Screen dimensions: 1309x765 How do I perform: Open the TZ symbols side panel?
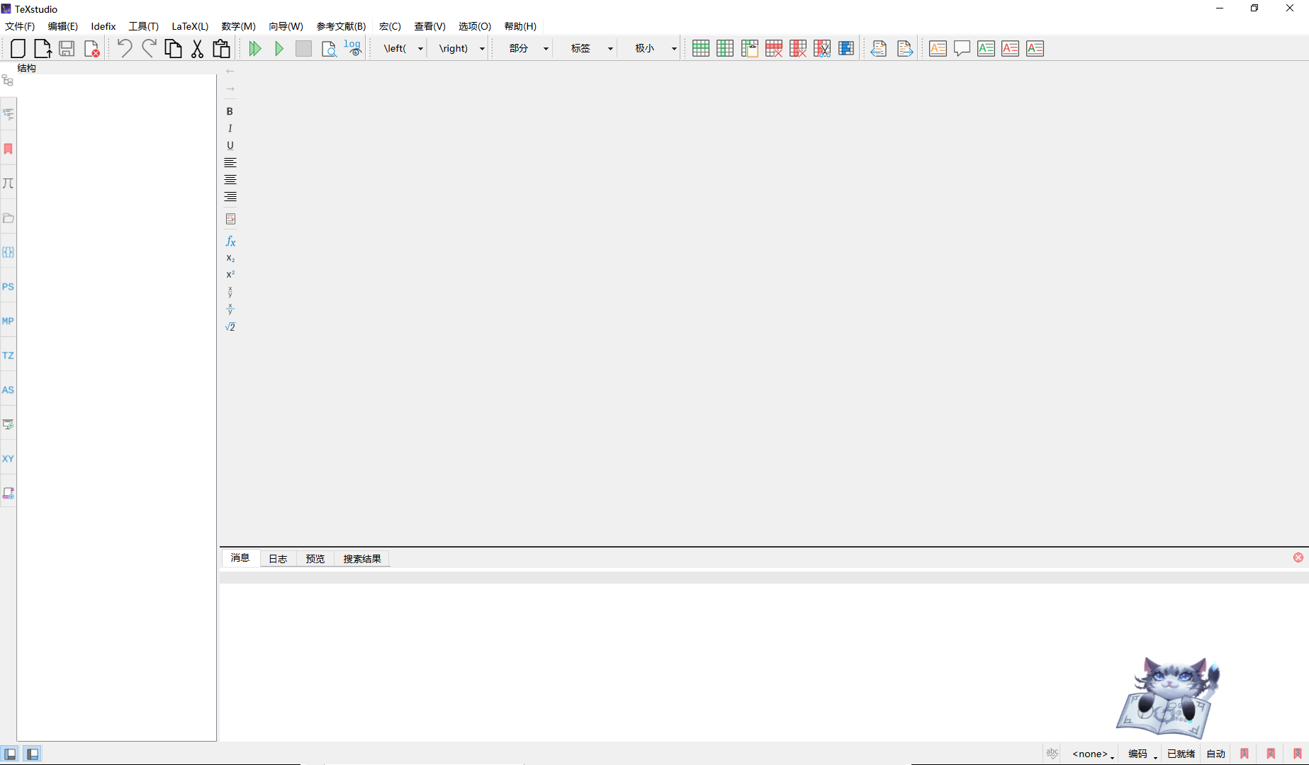(x=8, y=356)
